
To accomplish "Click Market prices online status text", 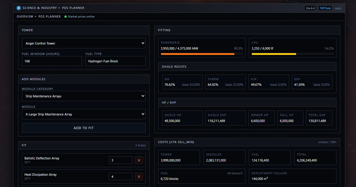I will [81, 17].
